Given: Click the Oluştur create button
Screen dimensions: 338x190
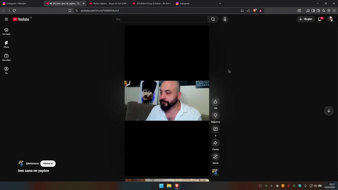Looking at the screenshot, I should click(306, 19).
